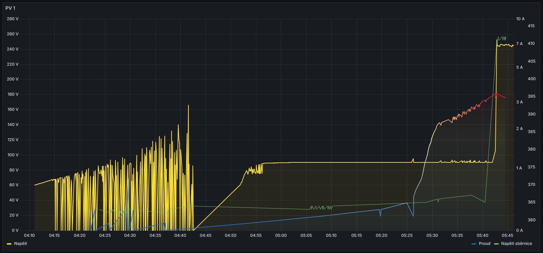
Task: Click the 280 V label on left axis
Action: [12, 19]
